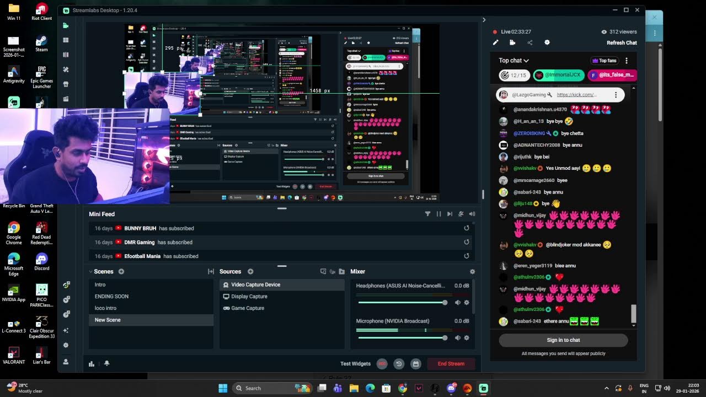706x397 pixels.
Task: Select the Intro scene
Action: 151,285
